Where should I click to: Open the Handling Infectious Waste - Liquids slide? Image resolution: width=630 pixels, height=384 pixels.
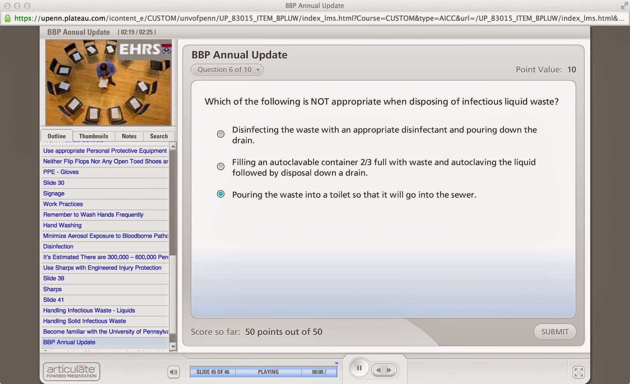coord(89,310)
